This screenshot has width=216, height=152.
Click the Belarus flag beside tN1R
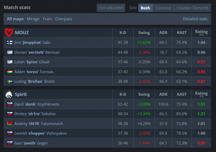(x=10, y=124)
